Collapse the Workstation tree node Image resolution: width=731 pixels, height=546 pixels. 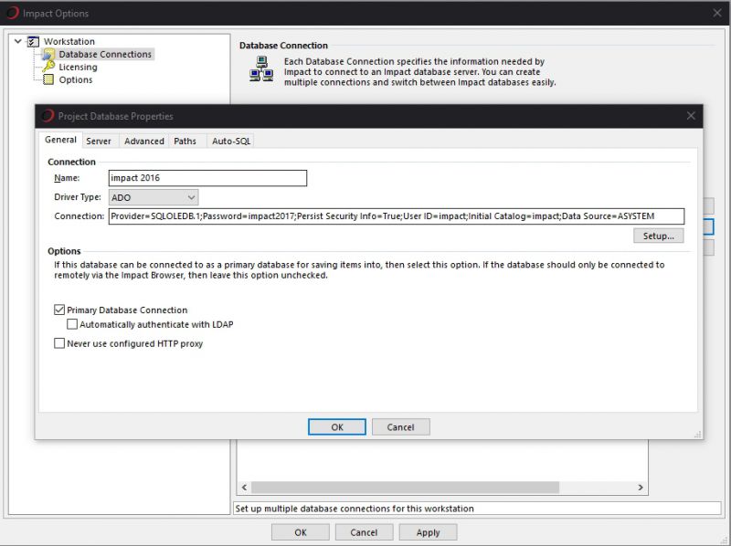point(18,42)
